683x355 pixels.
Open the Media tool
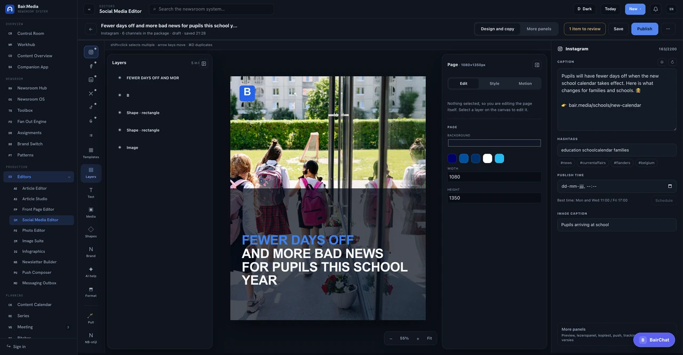[x=91, y=213]
